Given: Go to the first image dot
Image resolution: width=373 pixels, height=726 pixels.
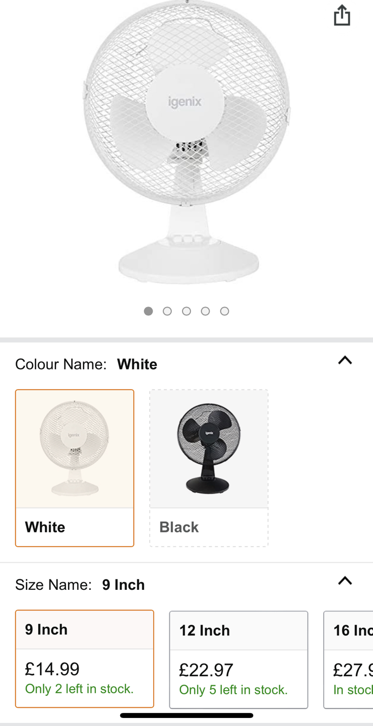Looking at the screenshot, I should [x=148, y=311].
